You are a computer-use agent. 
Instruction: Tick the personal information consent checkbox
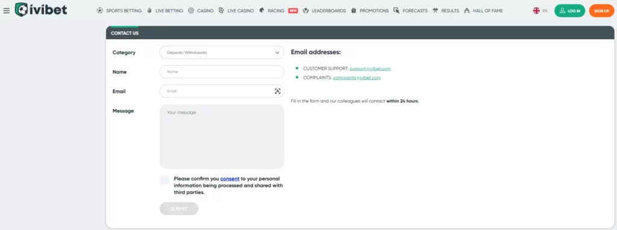(x=164, y=181)
